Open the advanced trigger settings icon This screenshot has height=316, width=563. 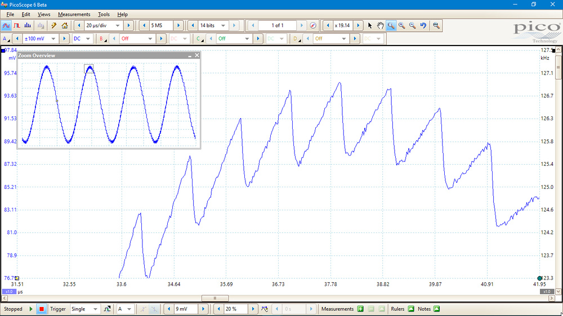(107, 309)
